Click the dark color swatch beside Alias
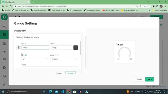Image resolution: width=168 pixels, height=94 pixels. [76, 48]
